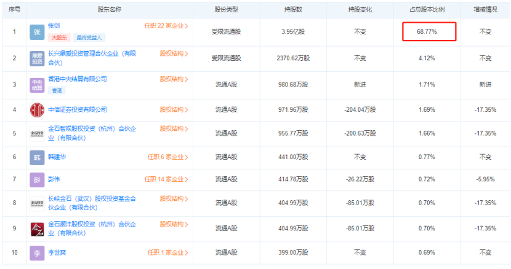Select the 399.00万股 holding cell
The height and width of the screenshot is (269, 511).
293,252
